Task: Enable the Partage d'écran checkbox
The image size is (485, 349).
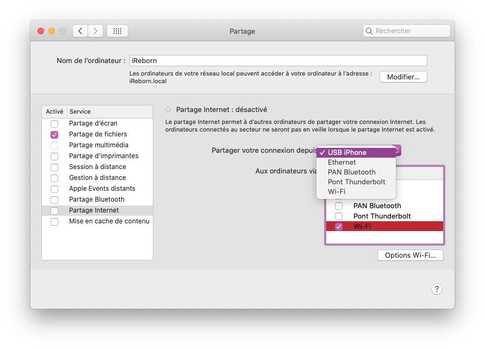Action: tap(54, 123)
